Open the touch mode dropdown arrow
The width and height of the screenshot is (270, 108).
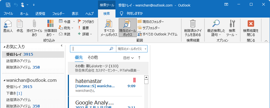(27, 5)
